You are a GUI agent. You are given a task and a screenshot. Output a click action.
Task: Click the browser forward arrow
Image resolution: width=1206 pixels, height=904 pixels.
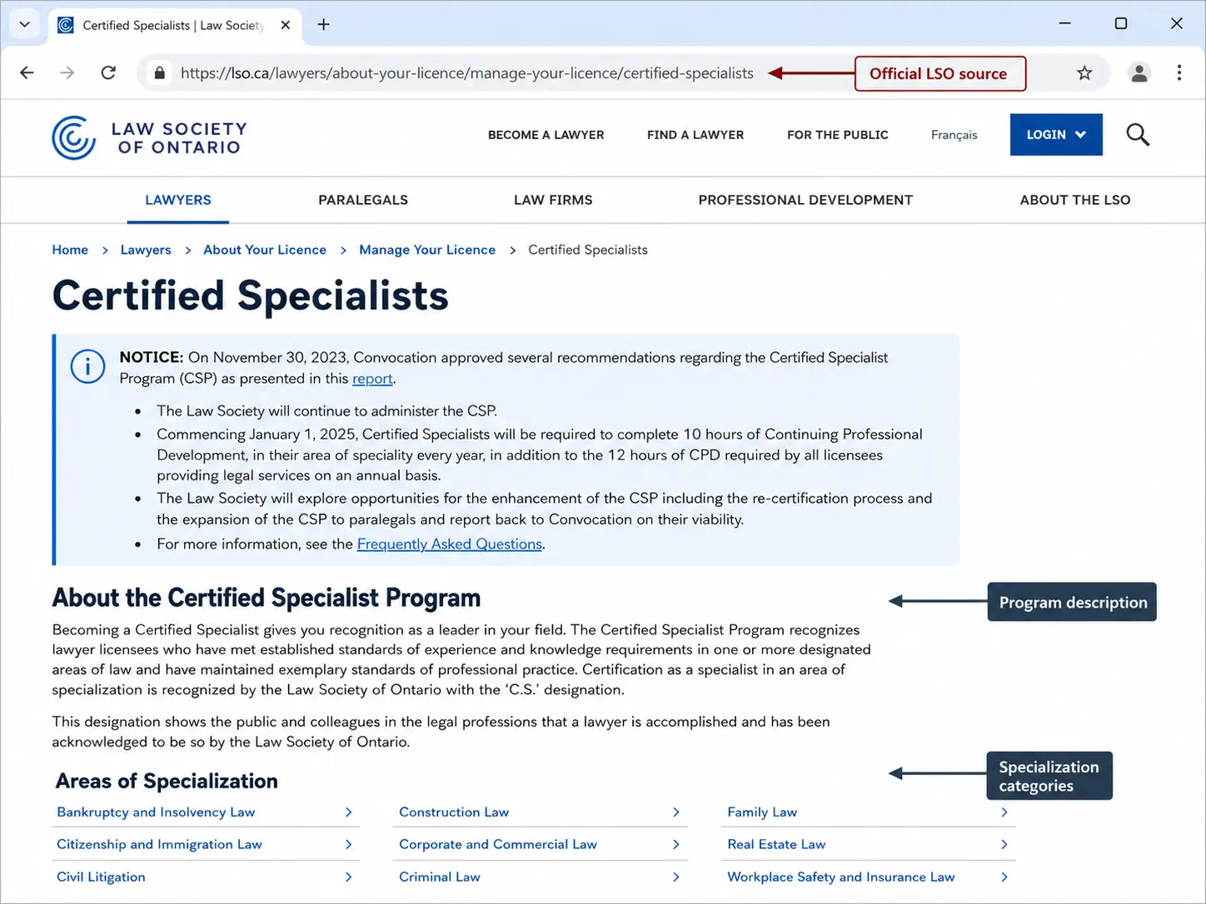click(67, 73)
